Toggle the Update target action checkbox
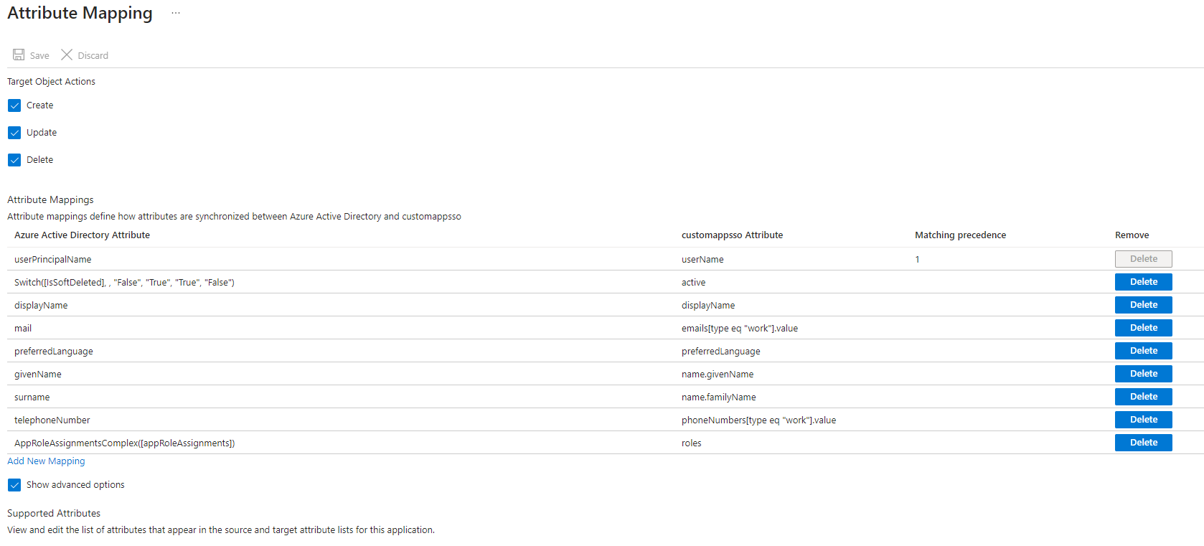 click(14, 133)
